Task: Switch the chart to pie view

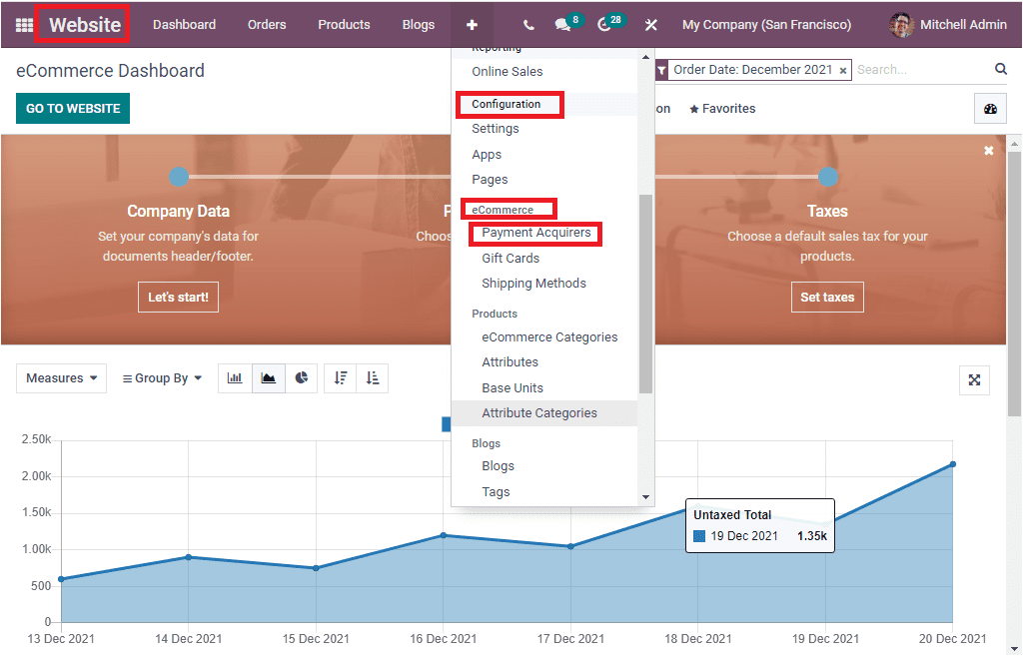Action: point(302,378)
